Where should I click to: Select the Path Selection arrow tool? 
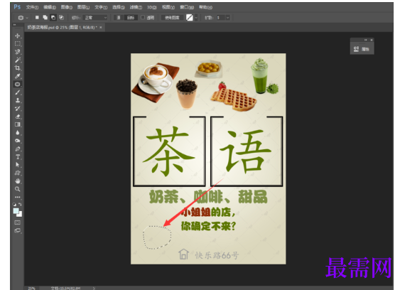(x=18, y=165)
